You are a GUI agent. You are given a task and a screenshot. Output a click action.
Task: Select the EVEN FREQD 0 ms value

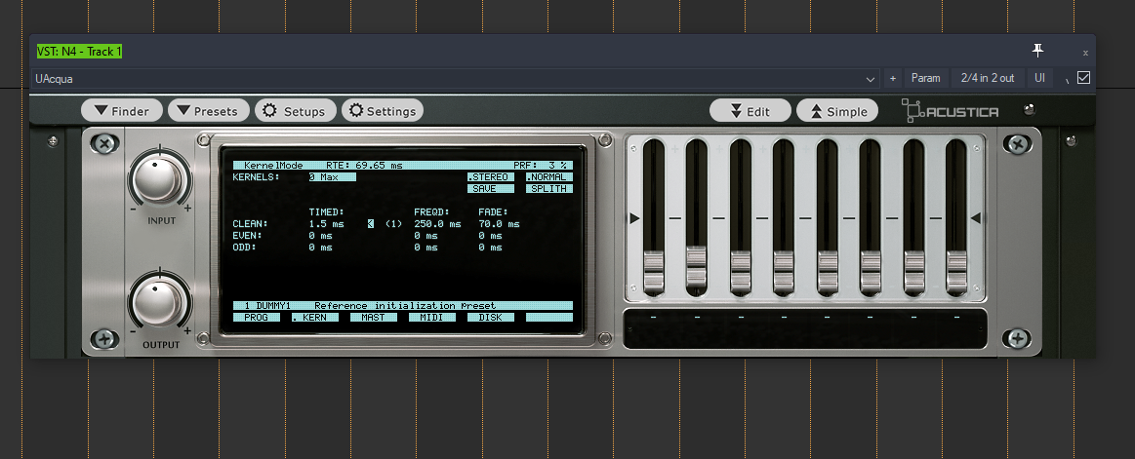pos(426,236)
